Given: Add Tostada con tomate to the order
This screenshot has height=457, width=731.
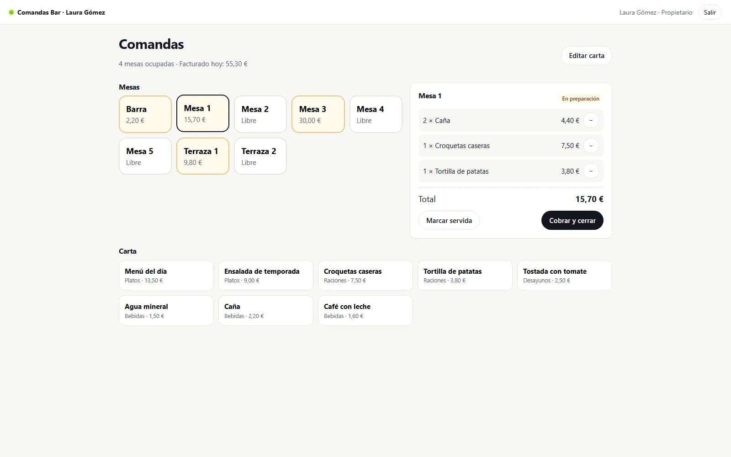Looking at the screenshot, I should 565,275.
